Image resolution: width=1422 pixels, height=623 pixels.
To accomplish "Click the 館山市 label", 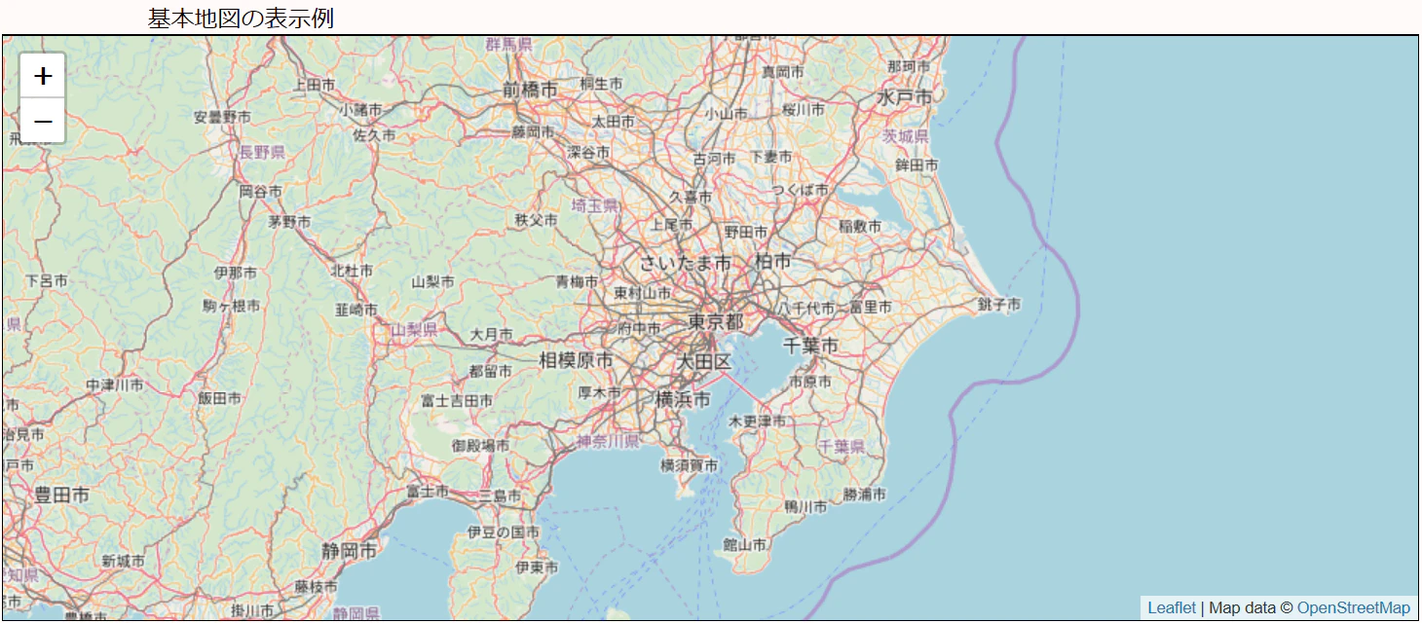I will point(745,544).
